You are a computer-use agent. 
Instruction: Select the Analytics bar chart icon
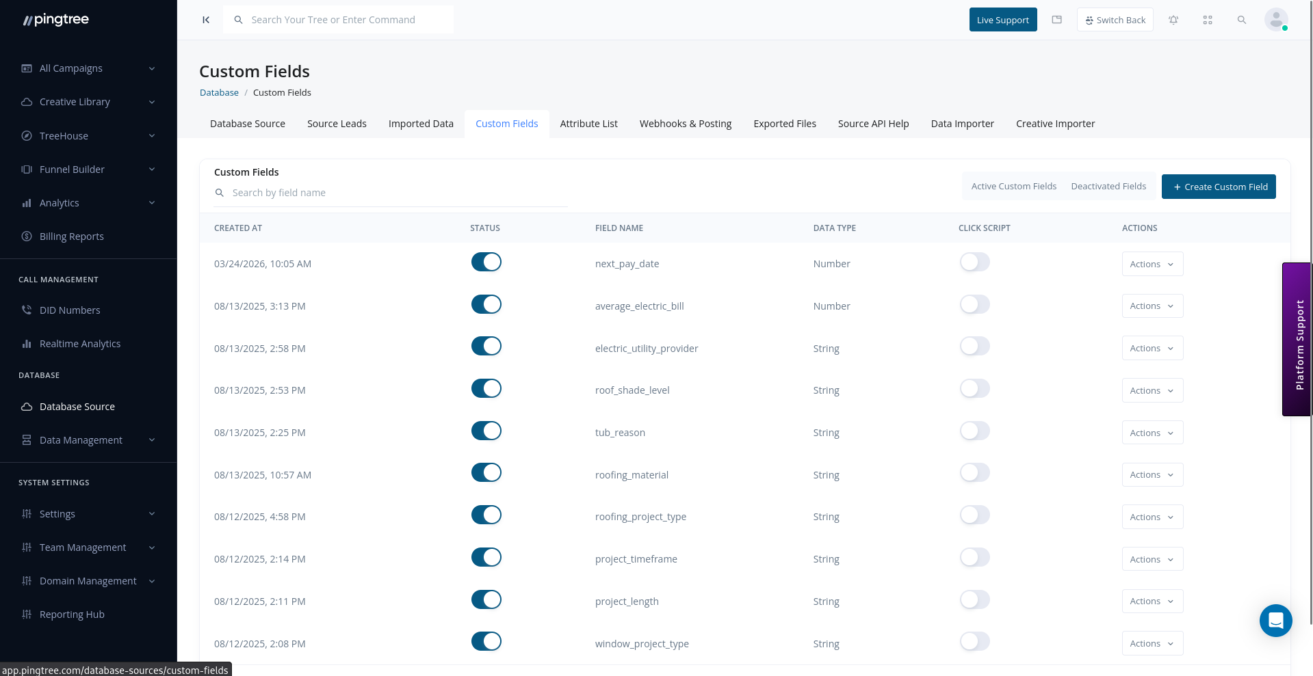point(26,202)
